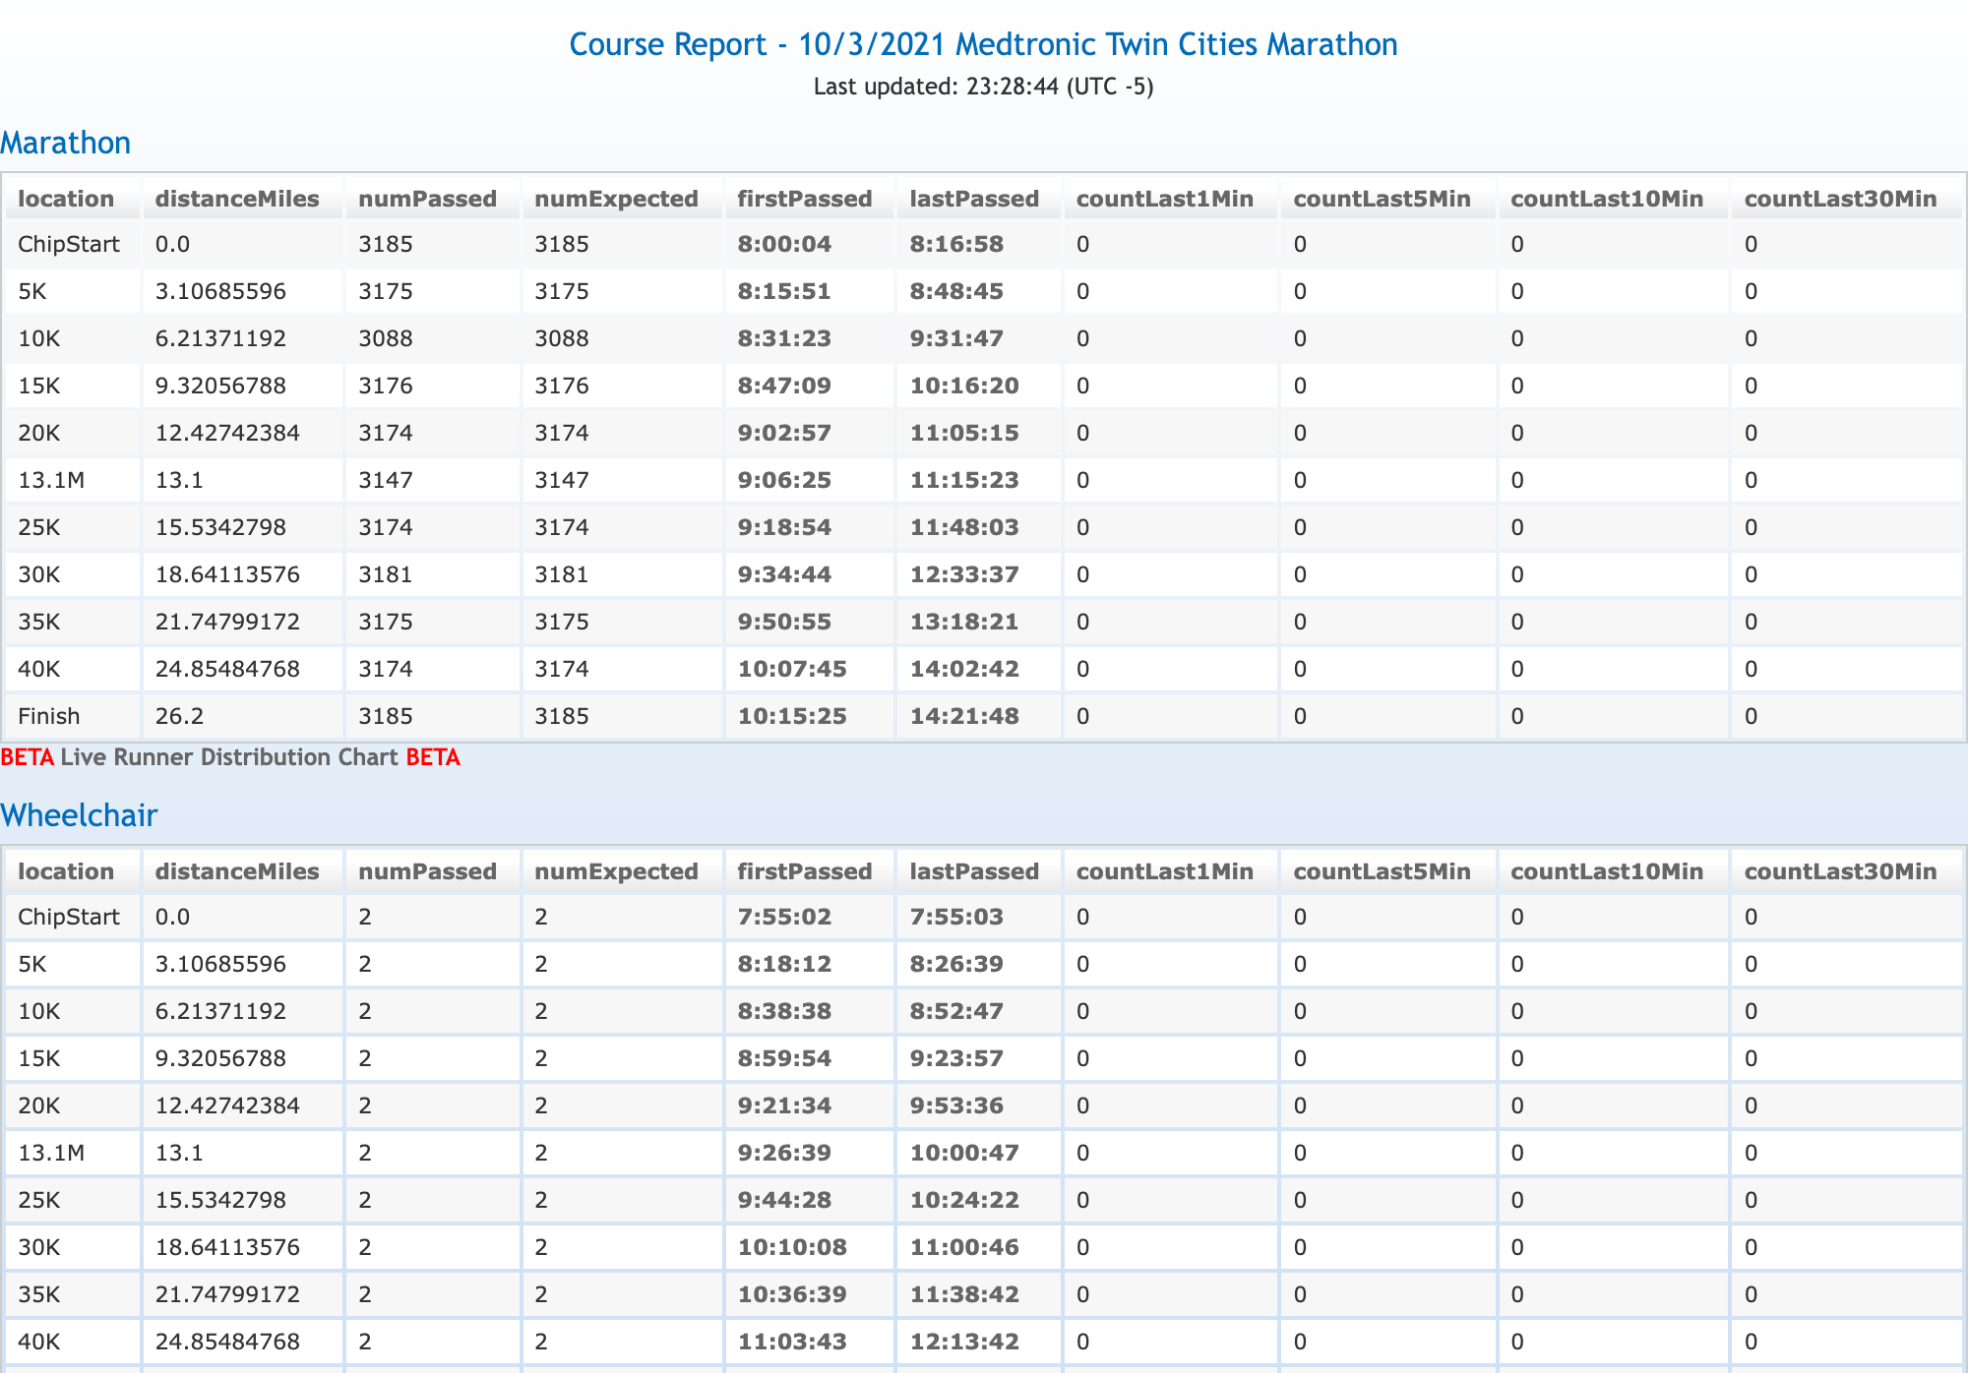The width and height of the screenshot is (1968, 1373).
Task: Click the Course Report page title
Action: click(x=982, y=44)
